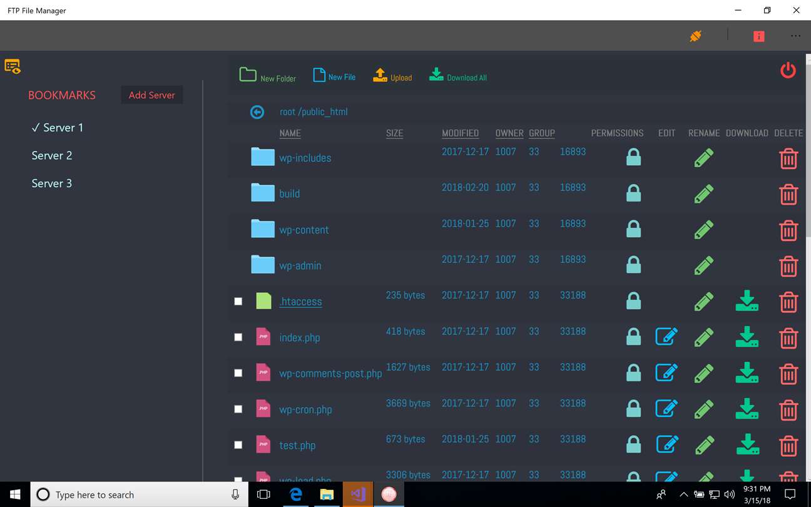Image resolution: width=811 pixels, height=507 pixels.
Task: Open the red info icon
Action: tap(759, 36)
